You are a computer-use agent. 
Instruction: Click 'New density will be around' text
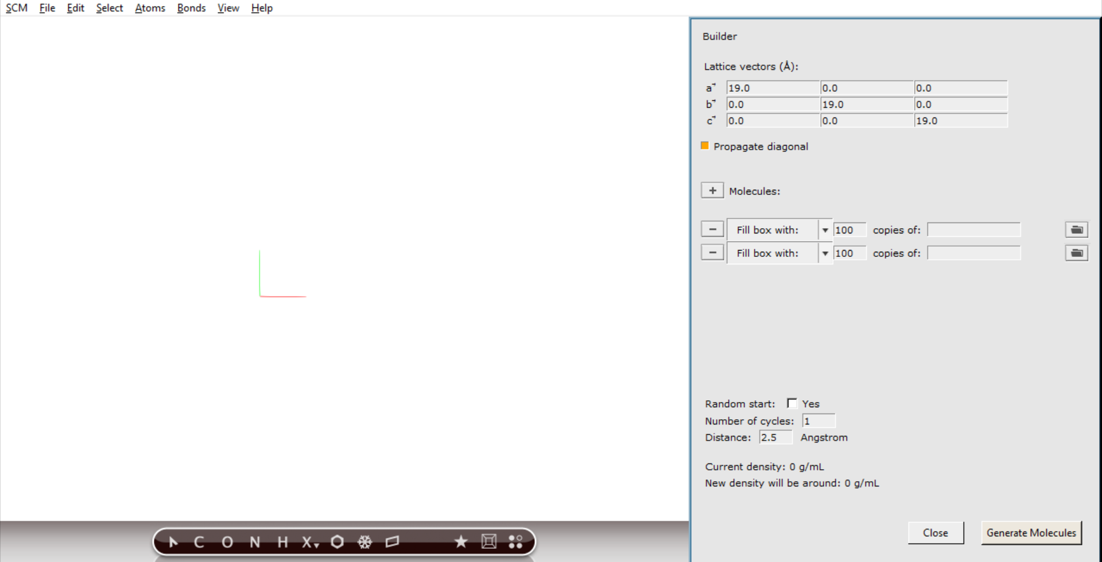pyautogui.click(x=773, y=483)
